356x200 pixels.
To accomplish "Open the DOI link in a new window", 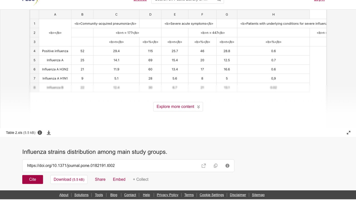I will pyautogui.click(x=204, y=166).
